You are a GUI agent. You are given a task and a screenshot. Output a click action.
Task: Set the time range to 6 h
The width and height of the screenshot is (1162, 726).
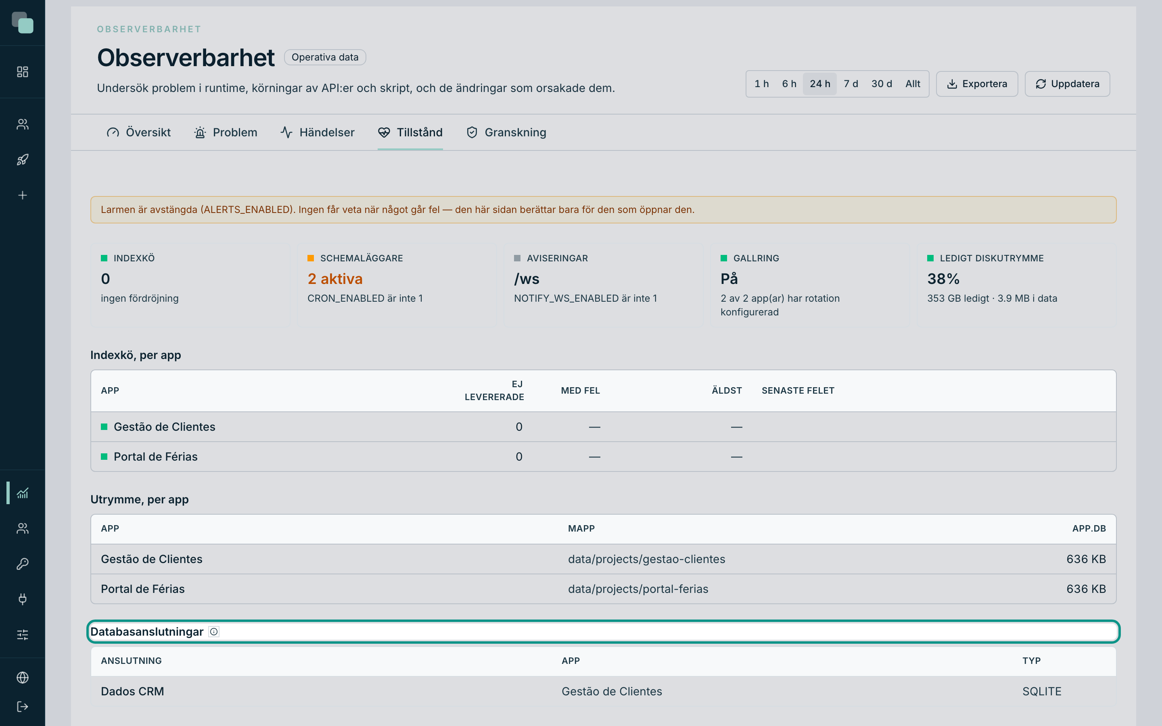pos(789,84)
